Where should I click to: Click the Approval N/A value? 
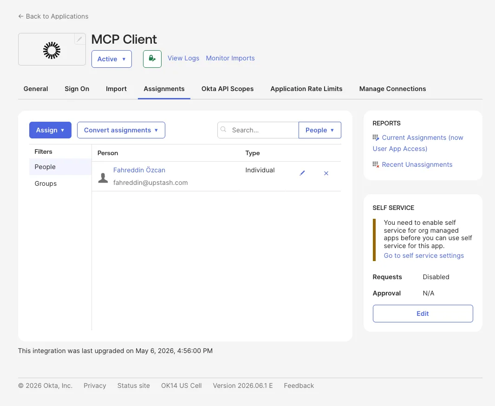(429, 293)
